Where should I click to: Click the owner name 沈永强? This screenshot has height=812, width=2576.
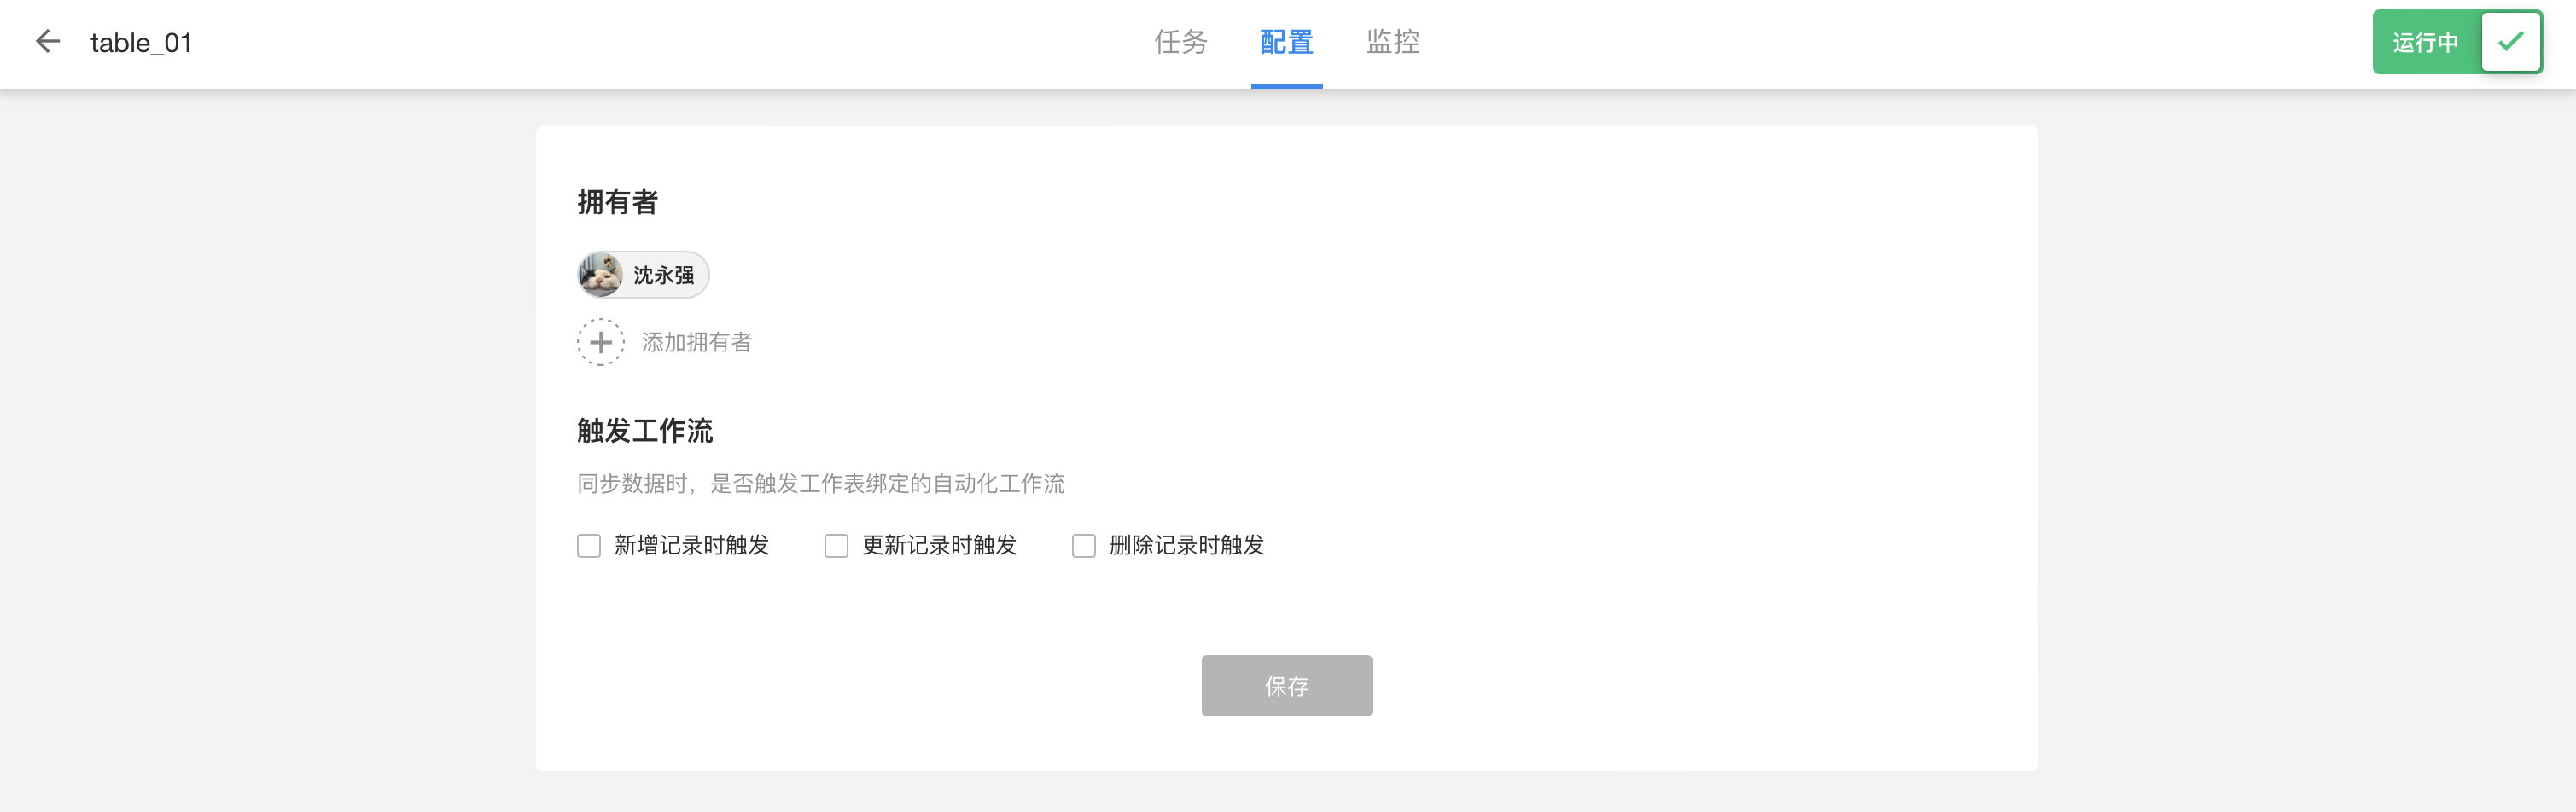coord(664,275)
